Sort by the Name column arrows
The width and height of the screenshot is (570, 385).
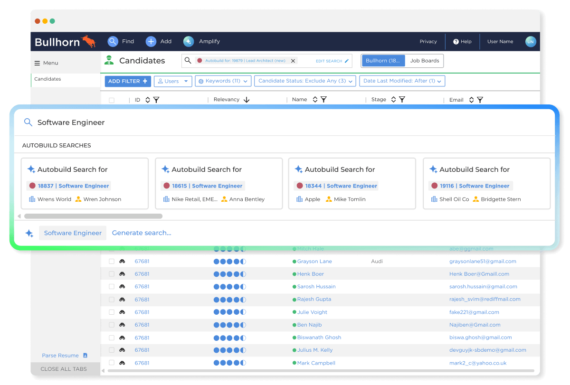tap(315, 100)
